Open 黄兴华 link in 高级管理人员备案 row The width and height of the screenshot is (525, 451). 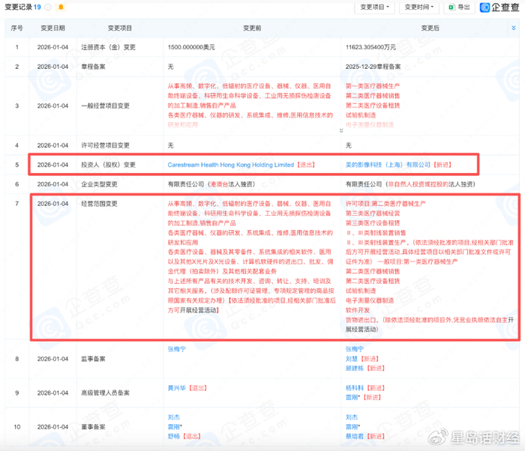click(x=177, y=388)
